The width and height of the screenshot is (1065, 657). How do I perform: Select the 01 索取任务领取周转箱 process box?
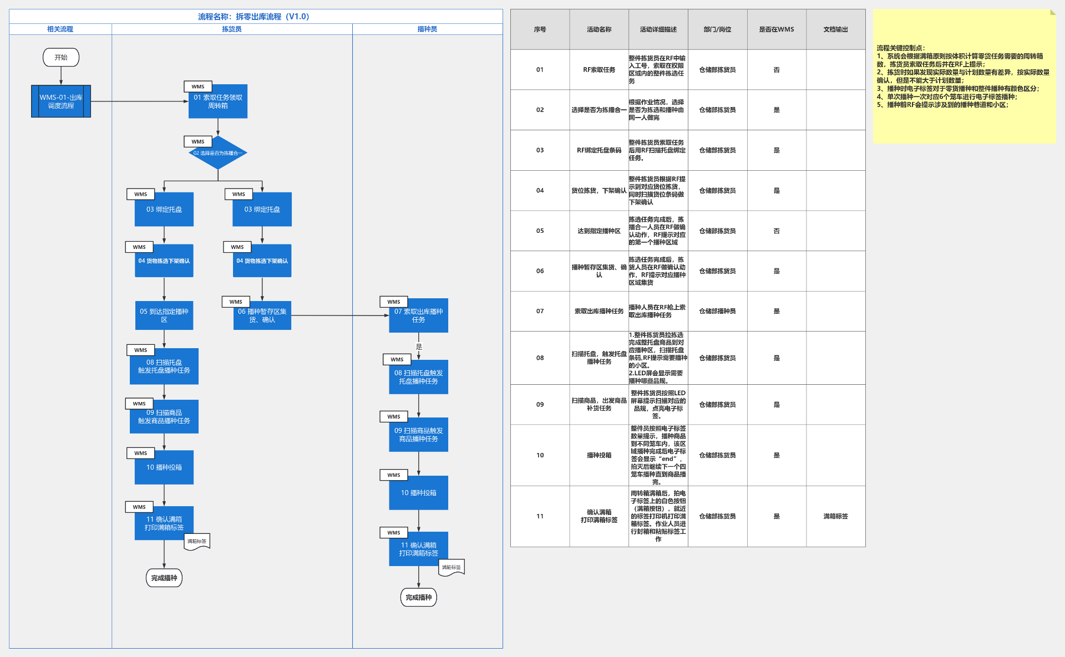tap(218, 103)
